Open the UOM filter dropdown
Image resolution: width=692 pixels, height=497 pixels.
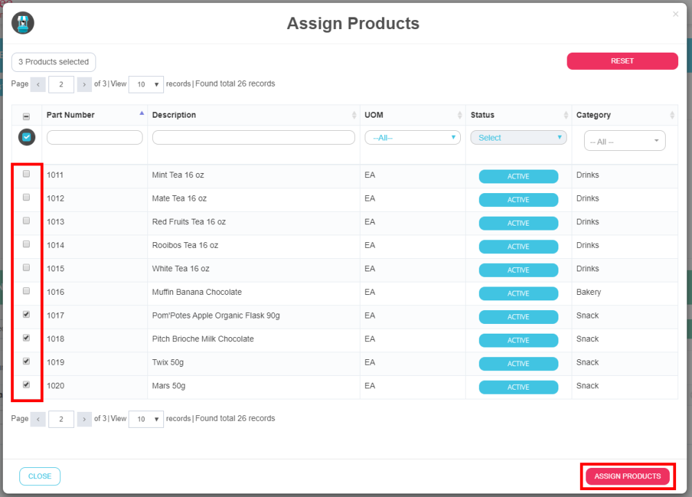412,138
